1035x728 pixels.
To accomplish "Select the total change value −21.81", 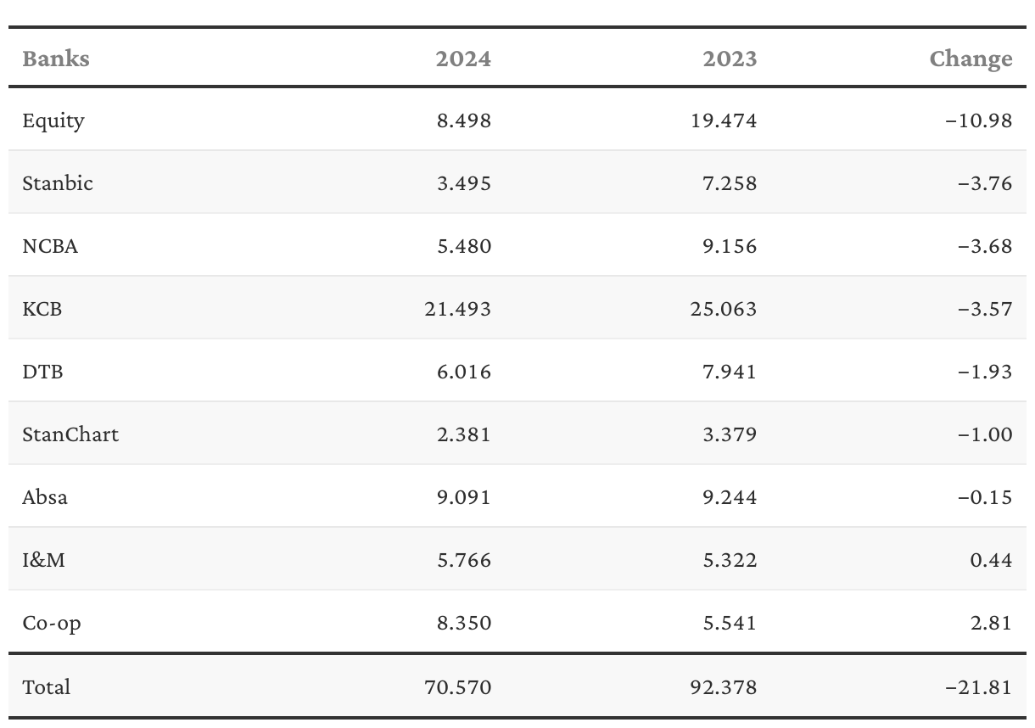I will point(979,686).
